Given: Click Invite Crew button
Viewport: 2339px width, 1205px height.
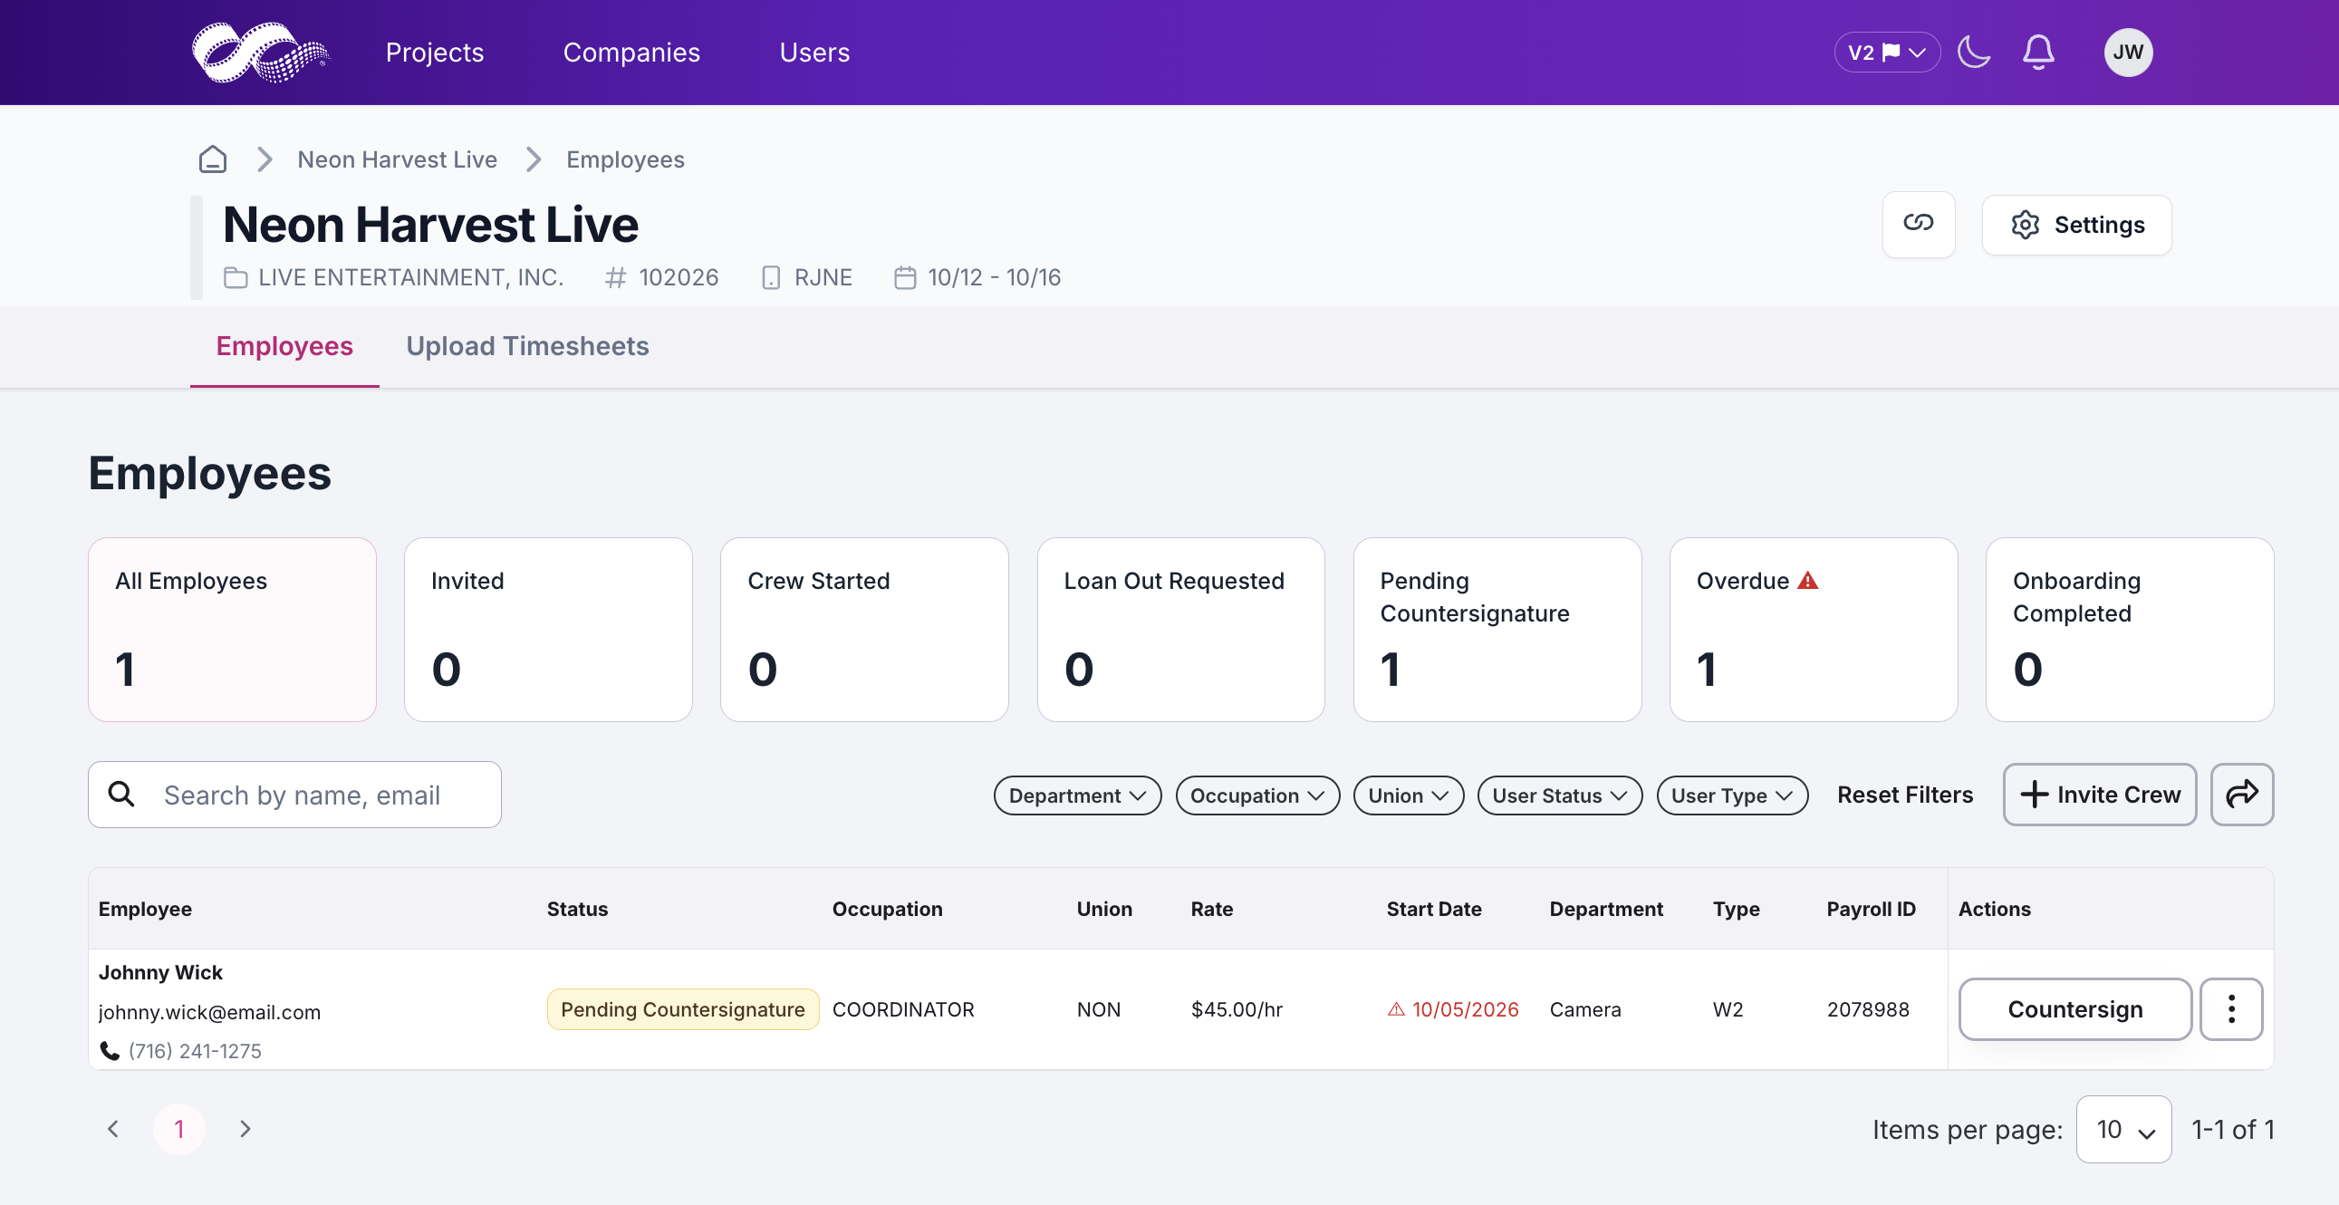Looking at the screenshot, I should click(x=2099, y=795).
